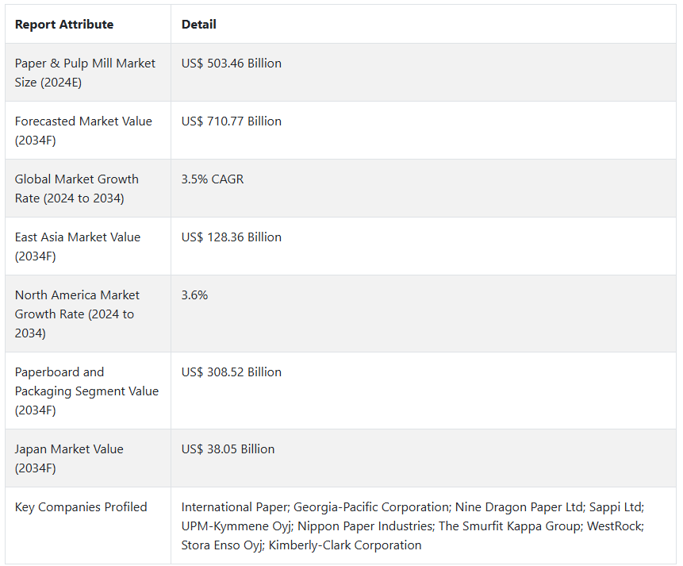Click the "Detail" column header
Image resolution: width=683 pixels, height=566 pixels.
tap(199, 25)
